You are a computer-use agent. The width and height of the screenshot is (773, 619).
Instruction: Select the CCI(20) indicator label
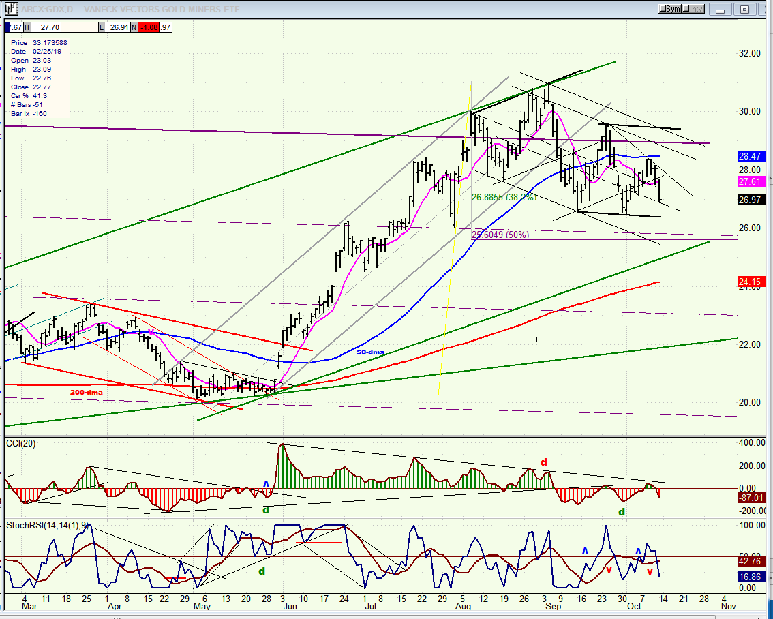20,444
